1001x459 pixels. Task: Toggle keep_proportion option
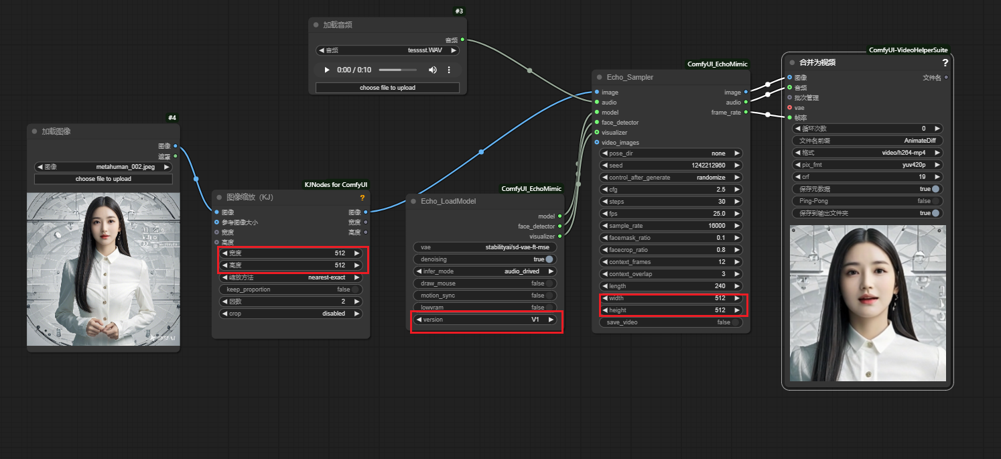coord(356,289)
